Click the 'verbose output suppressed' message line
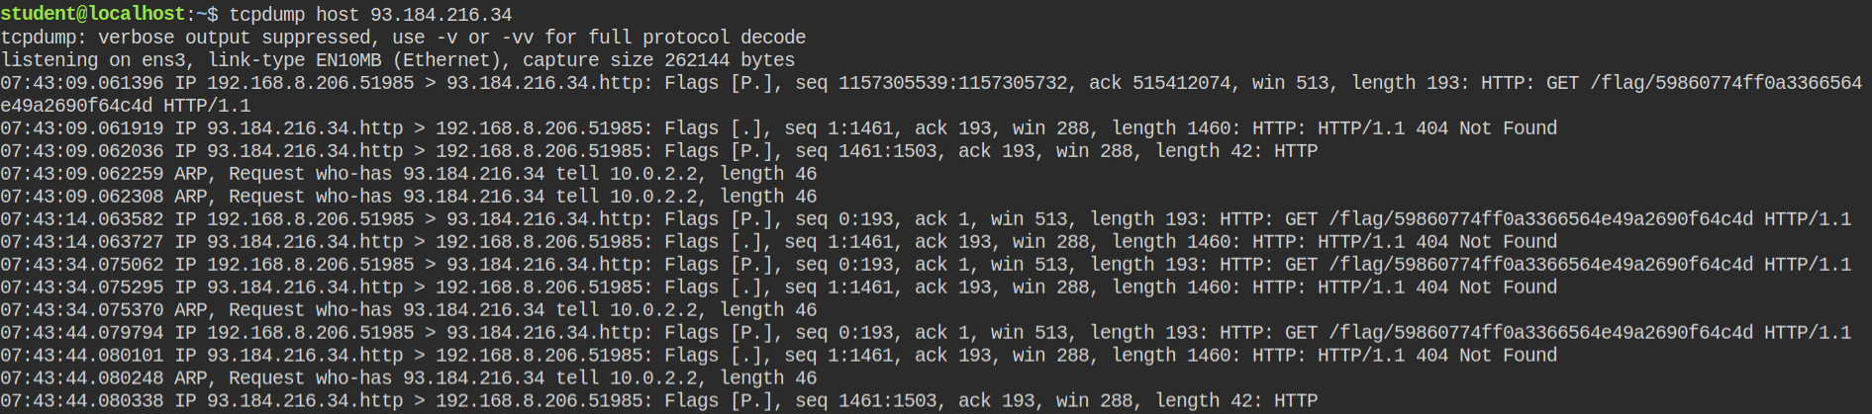 click(x=403, y=37)
